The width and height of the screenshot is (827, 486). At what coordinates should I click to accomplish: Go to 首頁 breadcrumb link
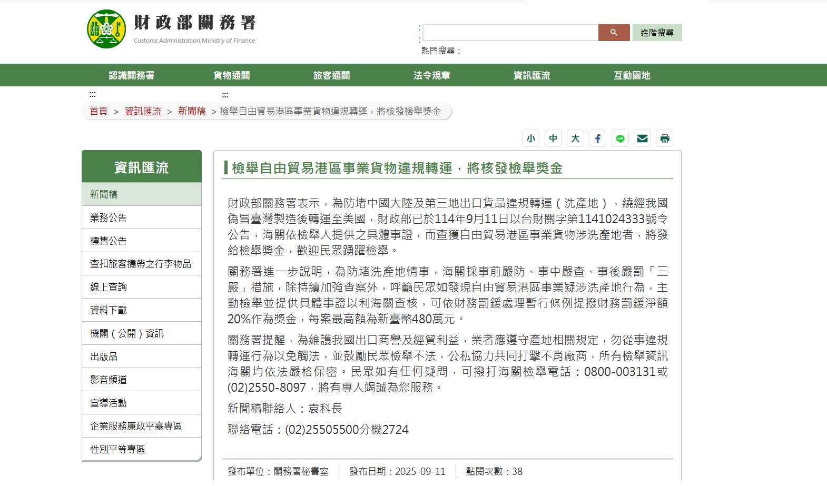tap(99, 111)
